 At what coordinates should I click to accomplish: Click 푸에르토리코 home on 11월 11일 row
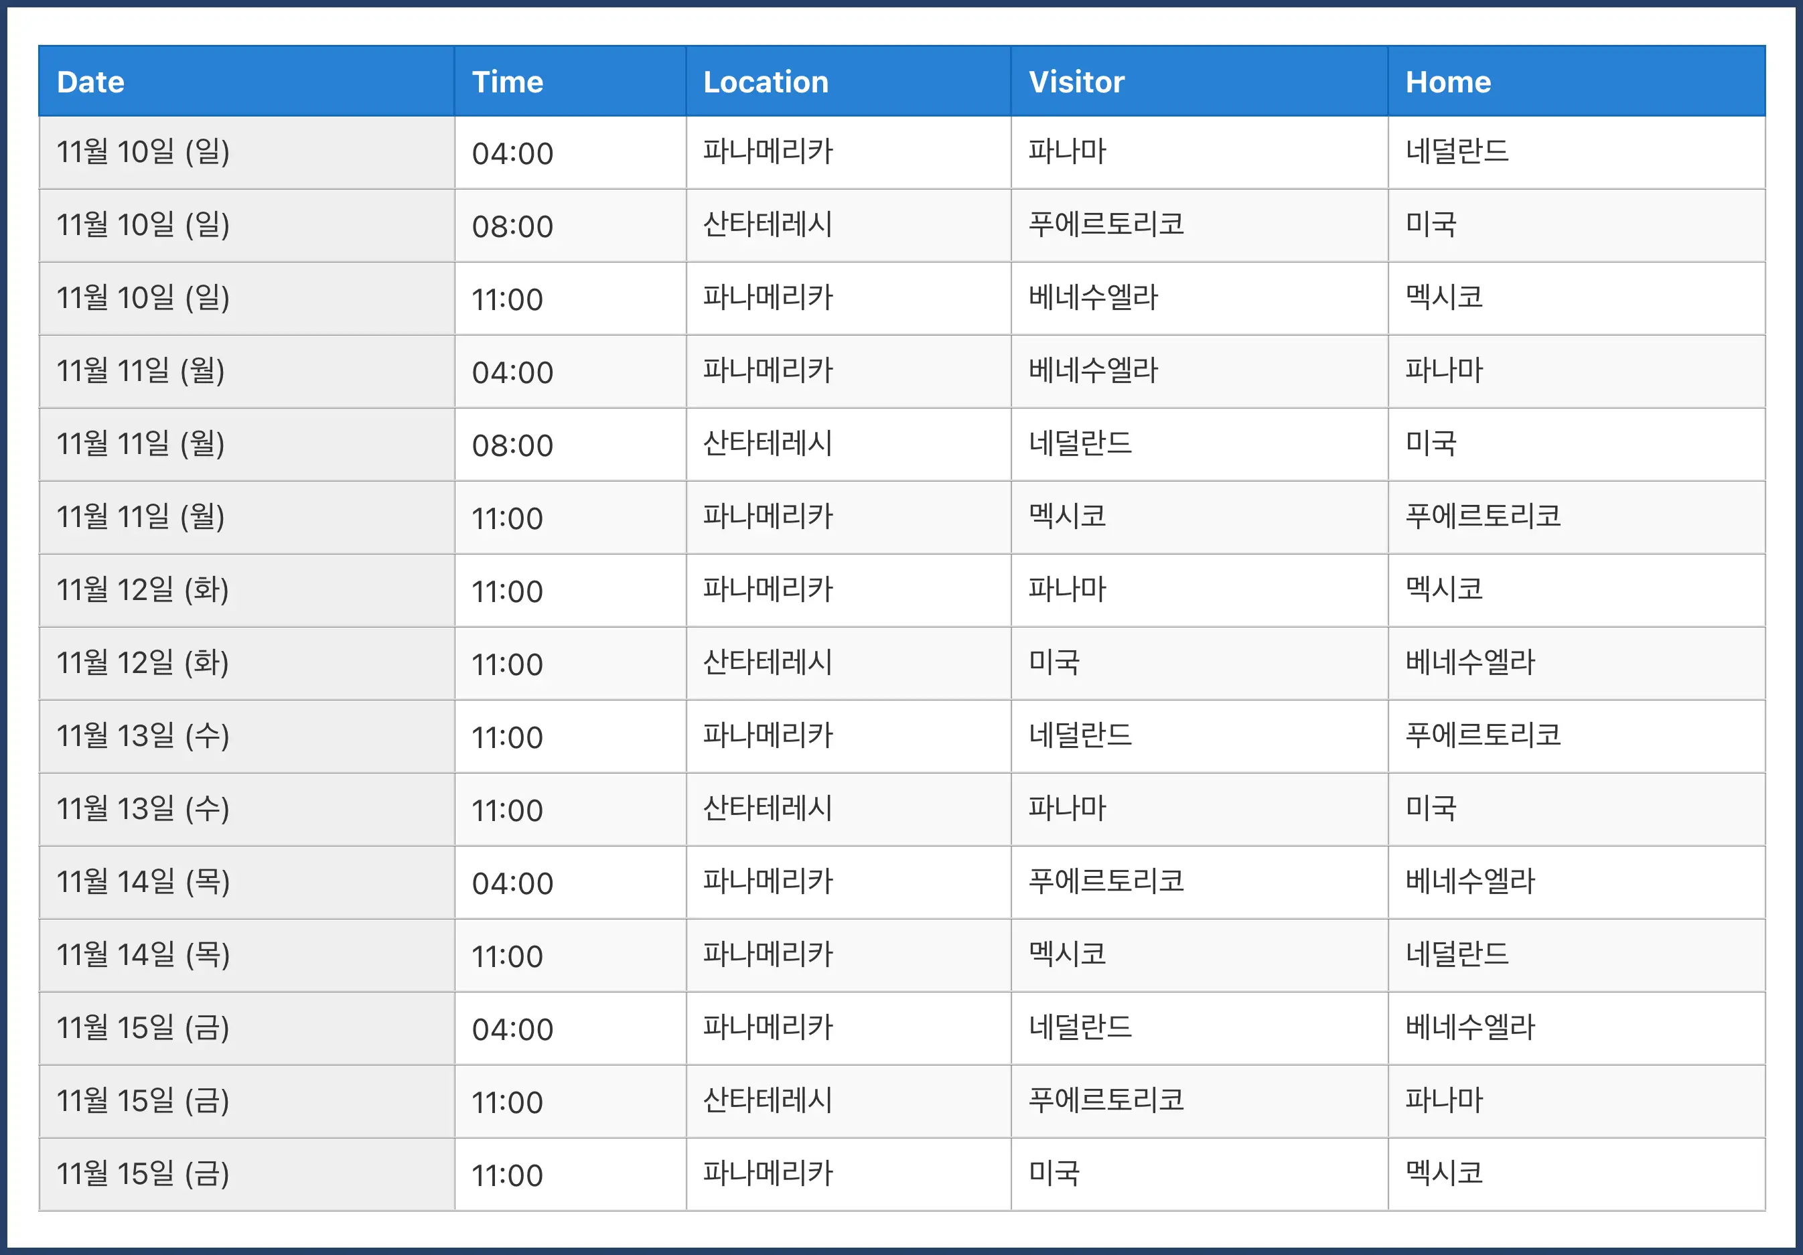pos(1483,517)
